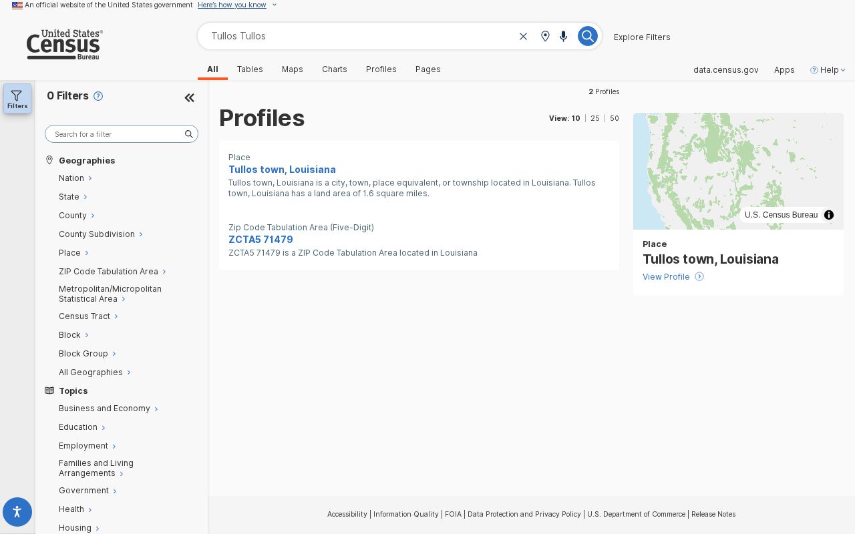The height and width of the screenshot is (534, 855).
Task: Open ZCTA5 71479 profile link
Action: coord(261,240)
